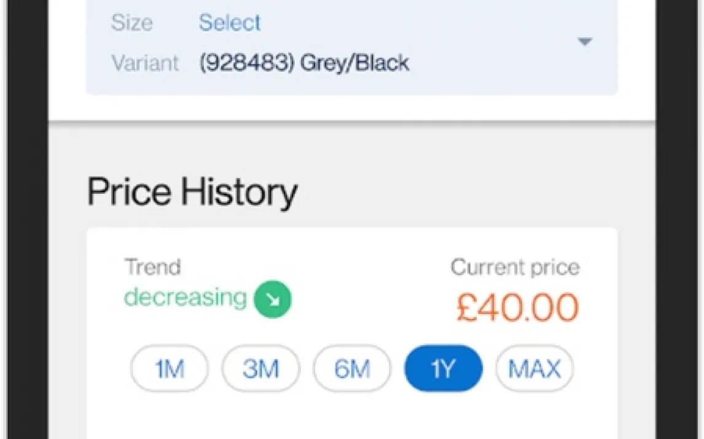Show MAX price history range
The height and width of the screenshot is (439, 704).
[534, 368]
